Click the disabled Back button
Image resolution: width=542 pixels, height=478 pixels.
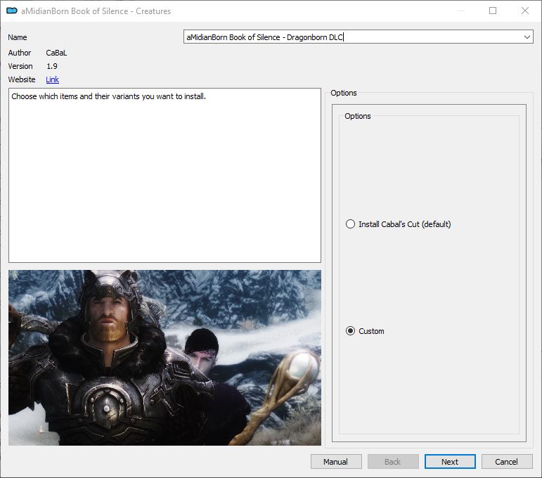tap(393, 461)
